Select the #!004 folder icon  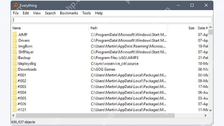pos(15,93)
